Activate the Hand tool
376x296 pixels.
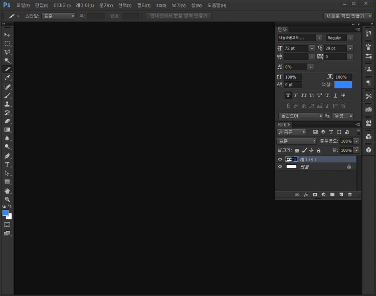point(7,191)
